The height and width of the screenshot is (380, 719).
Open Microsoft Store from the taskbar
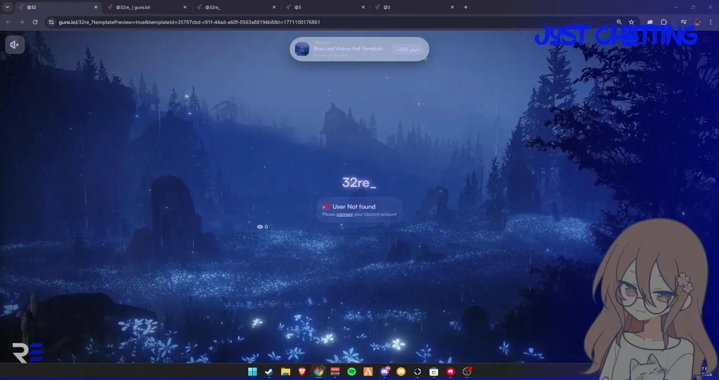pos(434,372)
